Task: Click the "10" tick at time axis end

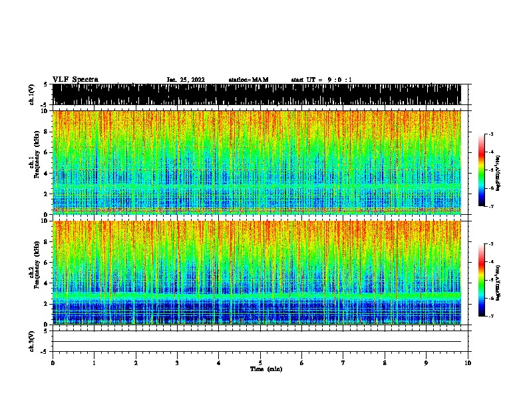Action: 468,363
